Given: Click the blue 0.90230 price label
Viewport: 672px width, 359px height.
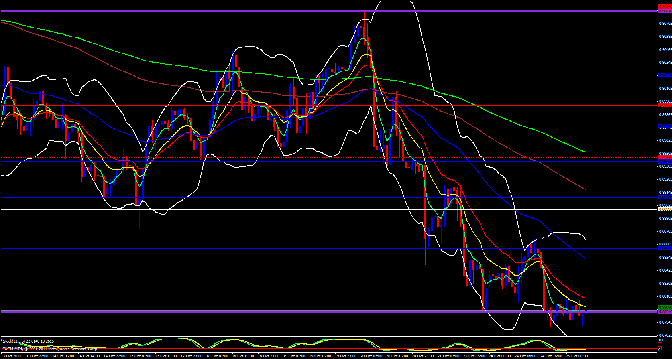Looking at the screenshot, I should click(x=664, y=75).
